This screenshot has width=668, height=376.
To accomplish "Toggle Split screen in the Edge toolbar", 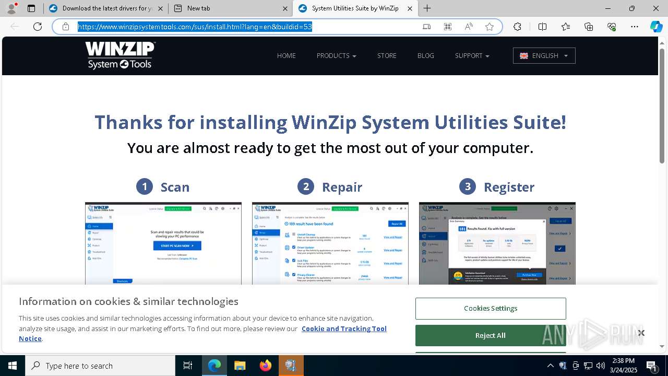I will 542,27.
